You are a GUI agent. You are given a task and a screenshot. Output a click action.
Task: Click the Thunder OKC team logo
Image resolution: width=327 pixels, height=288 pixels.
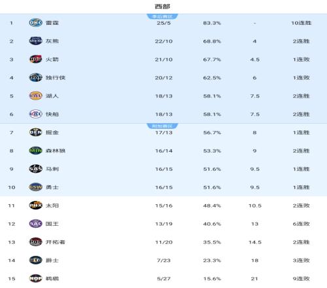35,23
